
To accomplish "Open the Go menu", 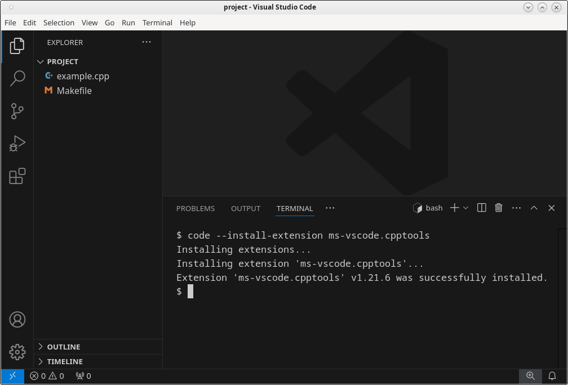I will click(x=110, y=23).
